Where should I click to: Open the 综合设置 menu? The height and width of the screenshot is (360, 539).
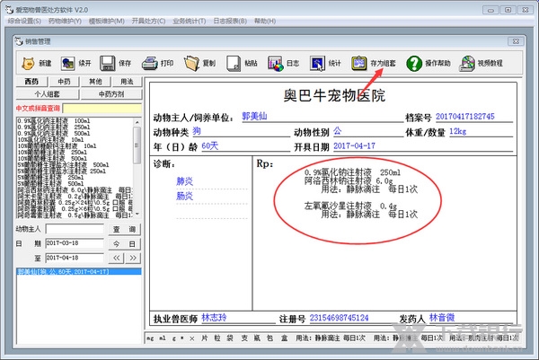click(x=21, y=19)
